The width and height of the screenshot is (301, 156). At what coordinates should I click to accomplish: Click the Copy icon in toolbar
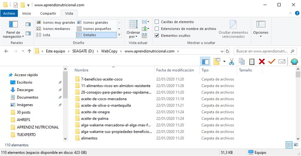pos(242,61)
